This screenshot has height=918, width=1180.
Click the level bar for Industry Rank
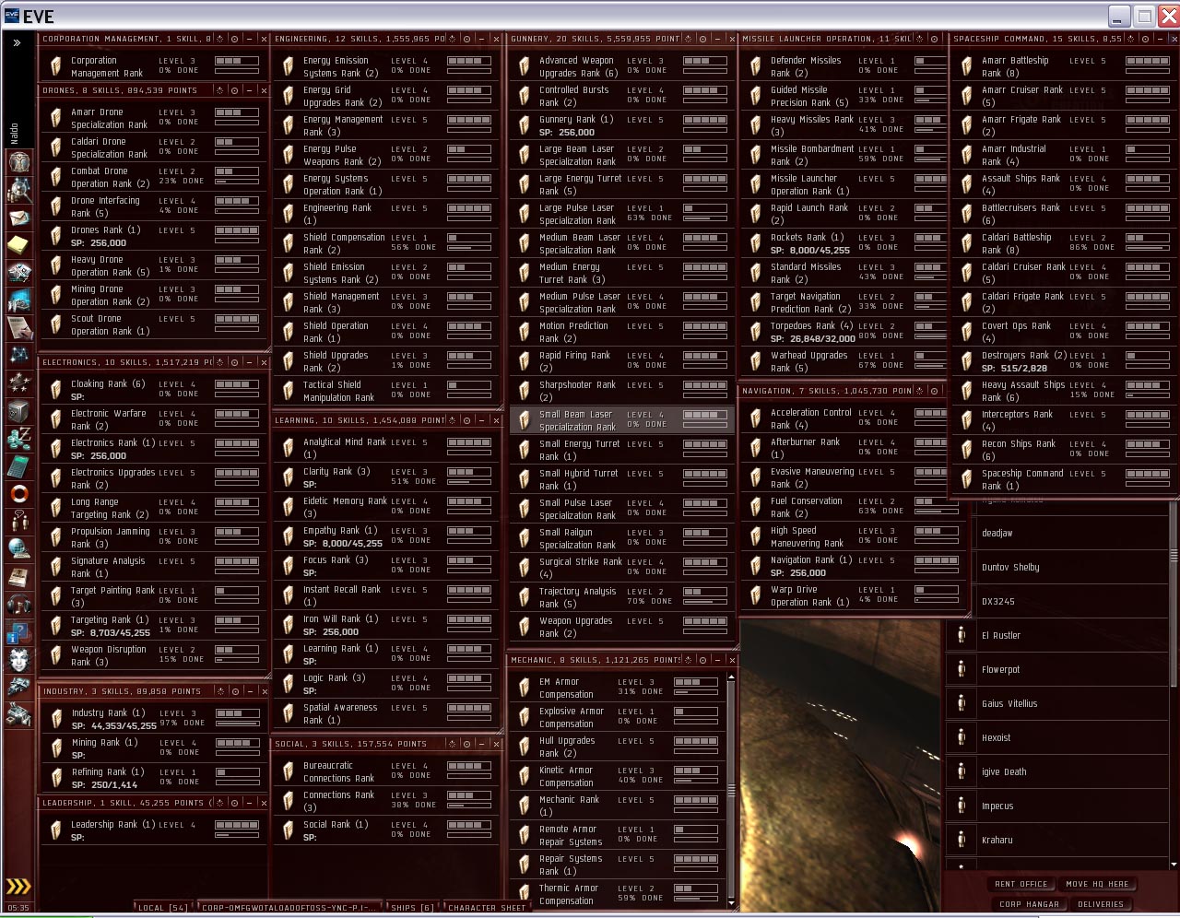pos(237,712)
